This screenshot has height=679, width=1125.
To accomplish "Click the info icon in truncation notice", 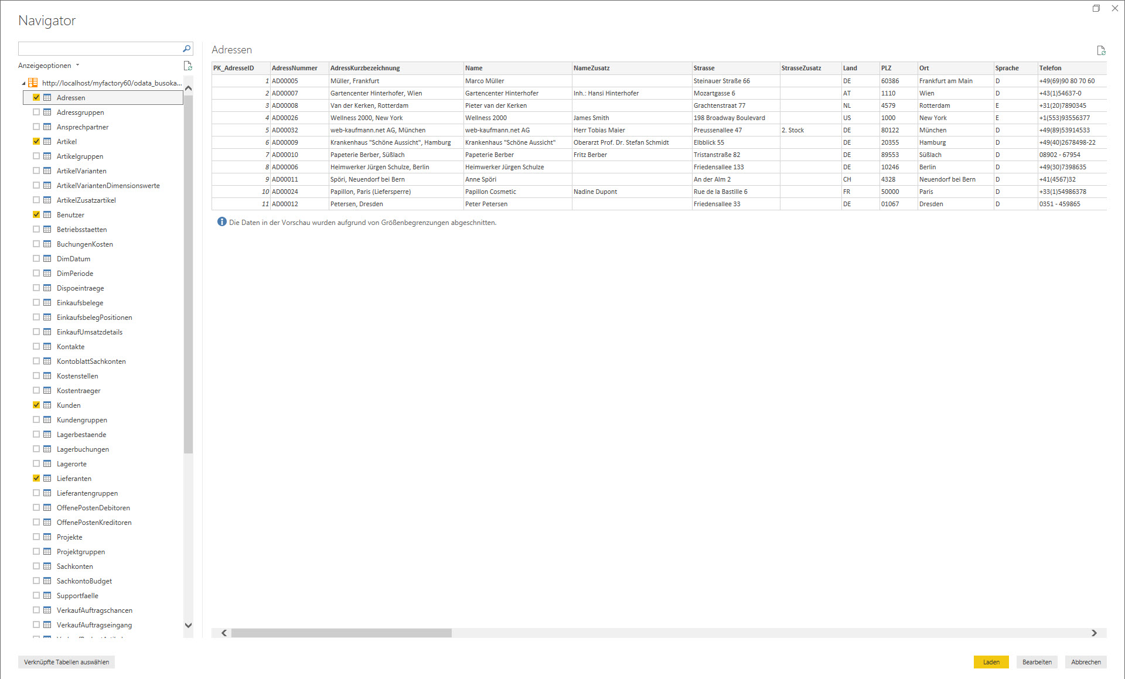I will (221, 222).
